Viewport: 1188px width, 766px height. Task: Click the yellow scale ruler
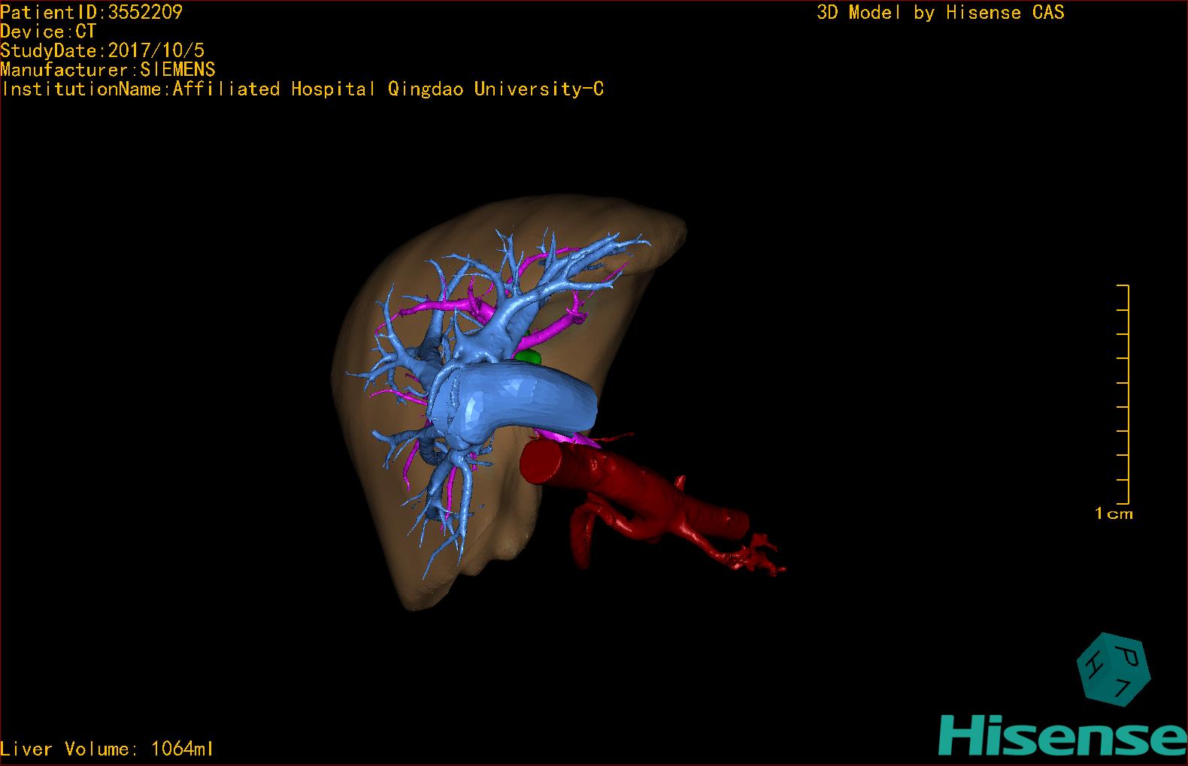pyautogui.click(x=1123, y=394)
